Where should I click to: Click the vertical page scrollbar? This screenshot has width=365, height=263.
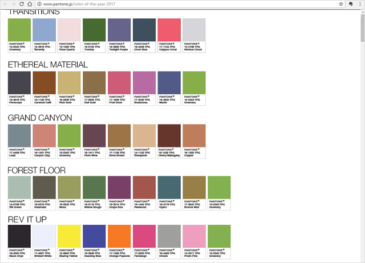362,114
